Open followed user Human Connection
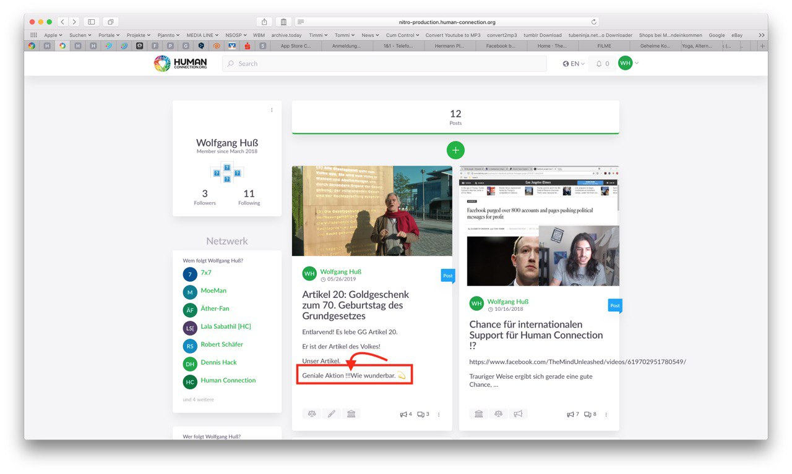This screenshot has height=474, width=792. pos(228,380)
